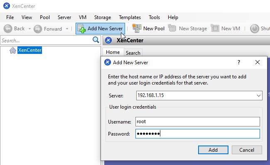Screen dimensions: 270x165
Task: Open the Help menu
Action: 173,17
